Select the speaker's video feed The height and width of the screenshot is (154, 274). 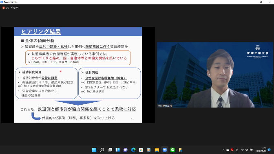(x=215, y=75)
